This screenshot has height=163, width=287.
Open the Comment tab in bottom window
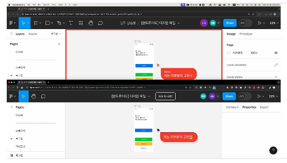point(232,107)
